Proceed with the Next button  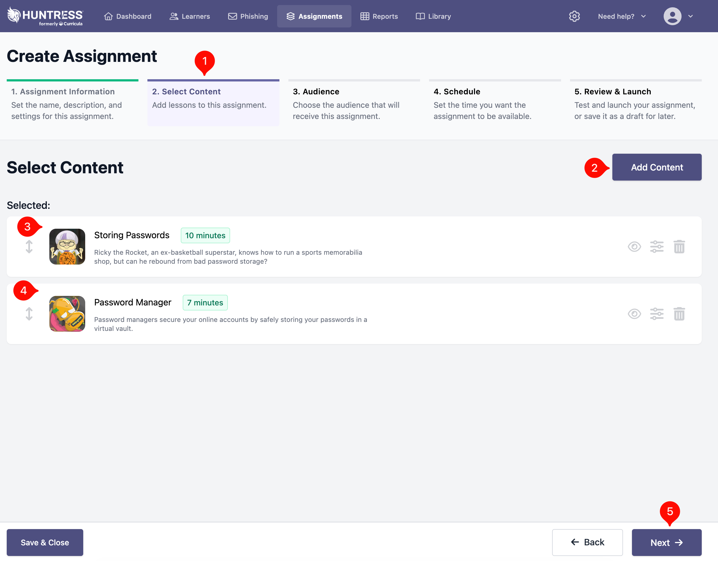click(x=666, y=542)
